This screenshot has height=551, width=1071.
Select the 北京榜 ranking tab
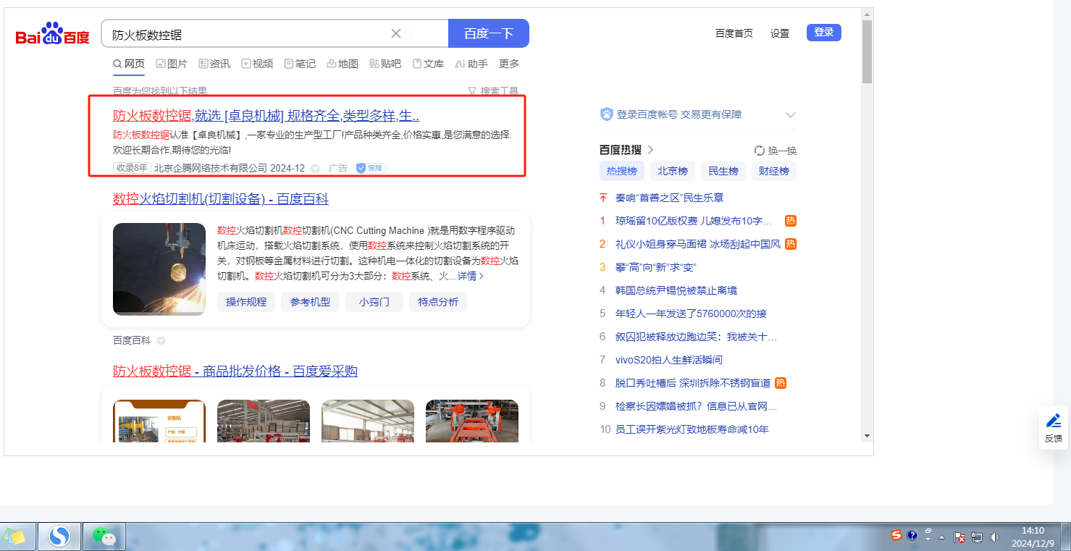pyautogui.click(x=673, y=172)
